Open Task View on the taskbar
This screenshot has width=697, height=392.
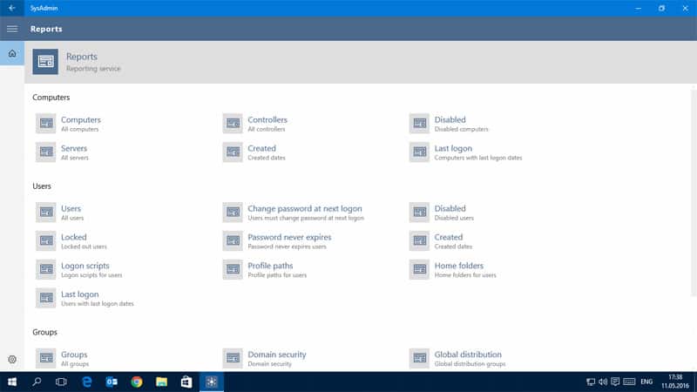click(61, 382)
